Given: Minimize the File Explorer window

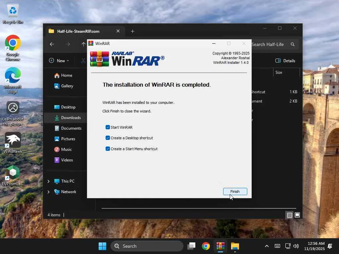Looking at the screenshot, I should point(265,28).
